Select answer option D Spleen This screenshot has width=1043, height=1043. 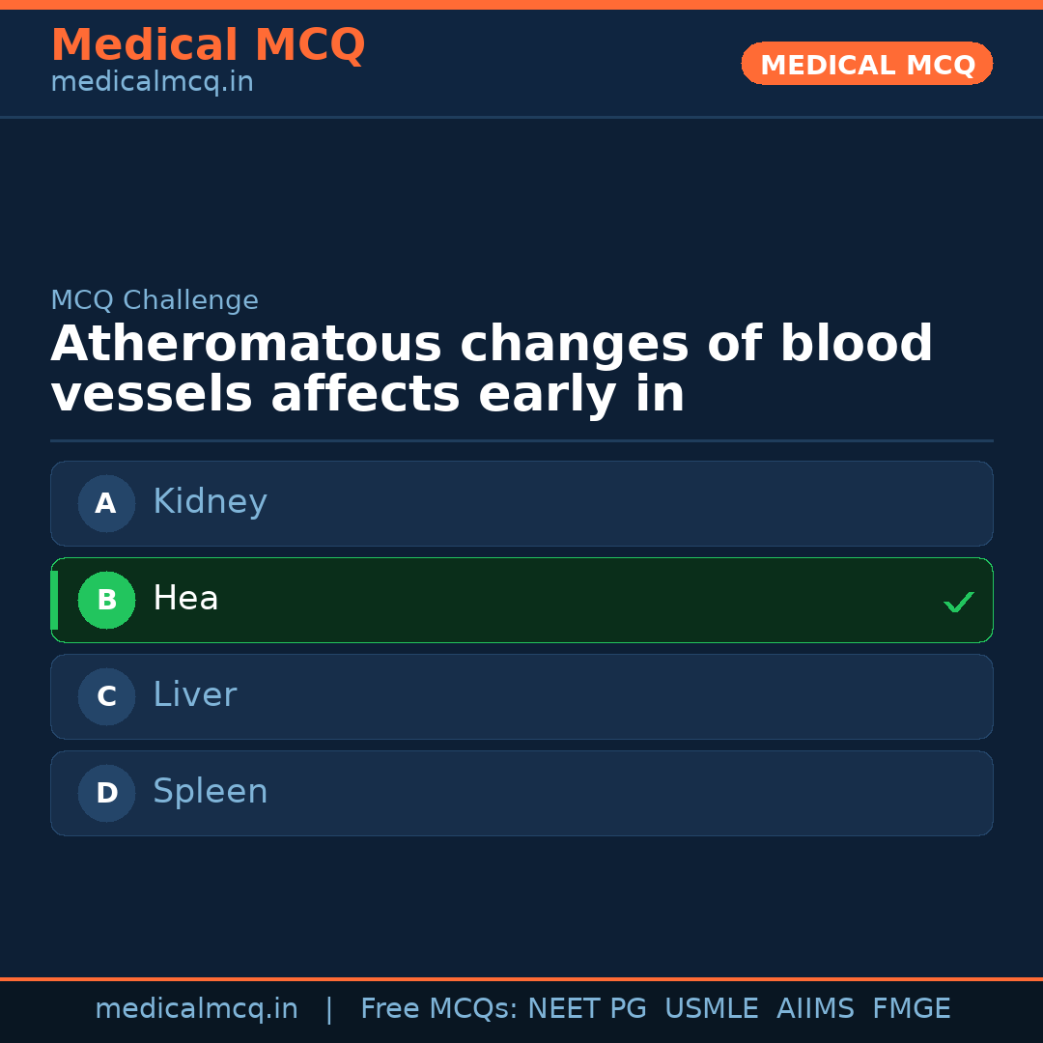(x=521, y=793)
